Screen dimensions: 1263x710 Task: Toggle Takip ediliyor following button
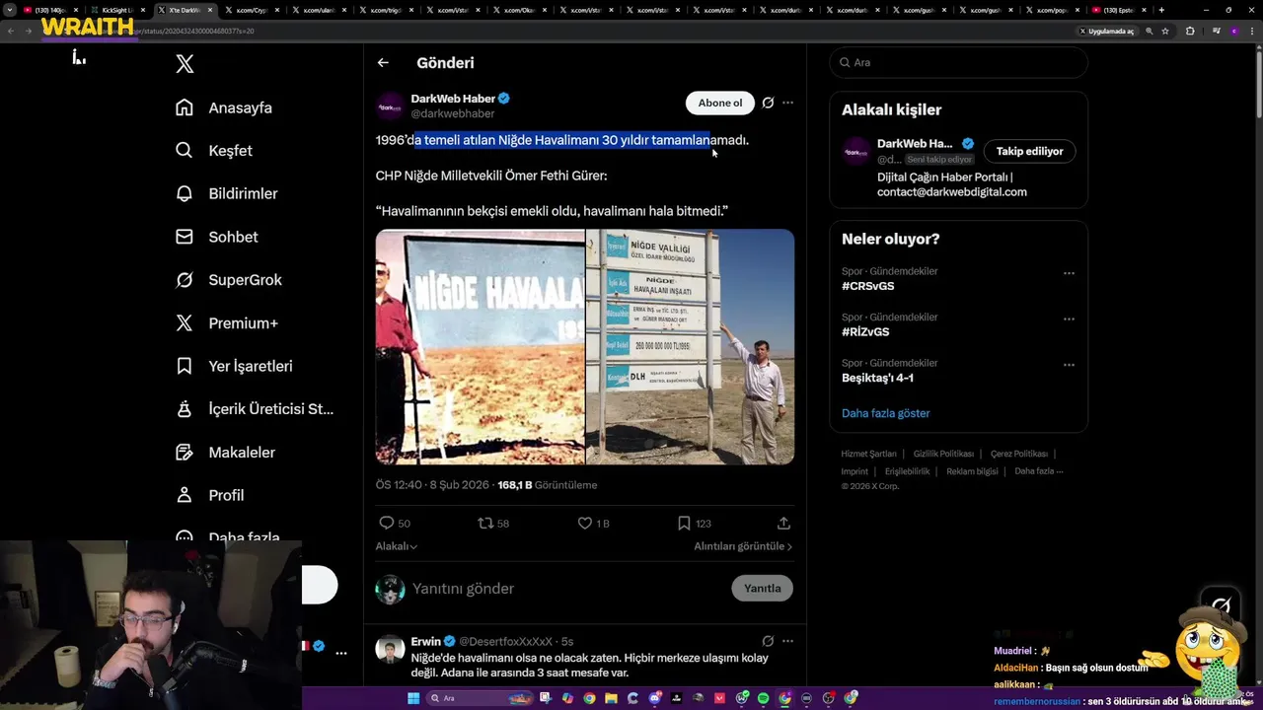(1029, 151)
